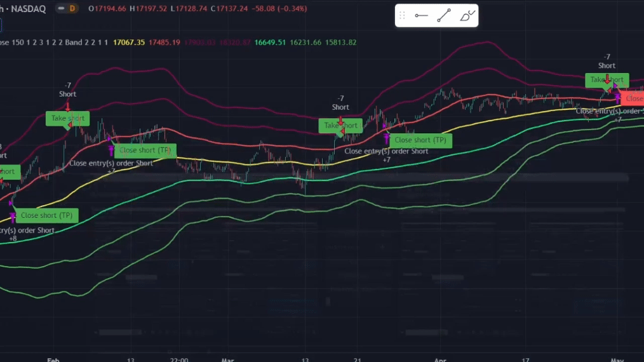Click the closing price C17137.24 value
This screenshot has height=362, width=644.
tap(232, 8)
